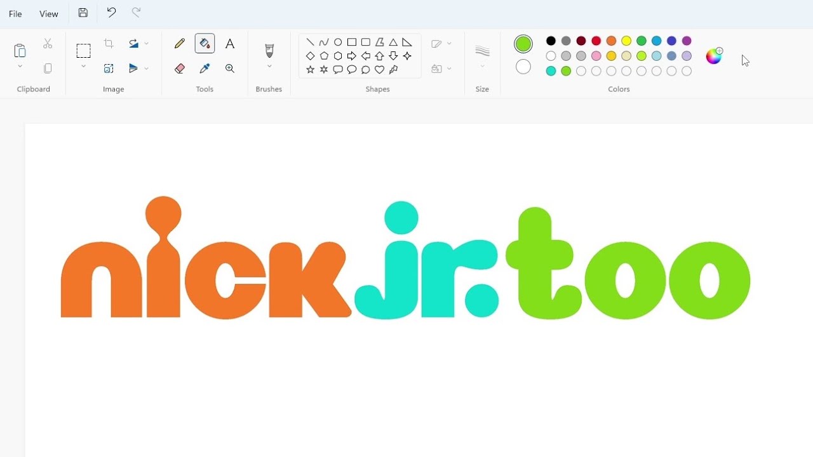Viewport: 813px width, 457px height.
Task: Choose the orange color swatch
Action: click(611, 41)
